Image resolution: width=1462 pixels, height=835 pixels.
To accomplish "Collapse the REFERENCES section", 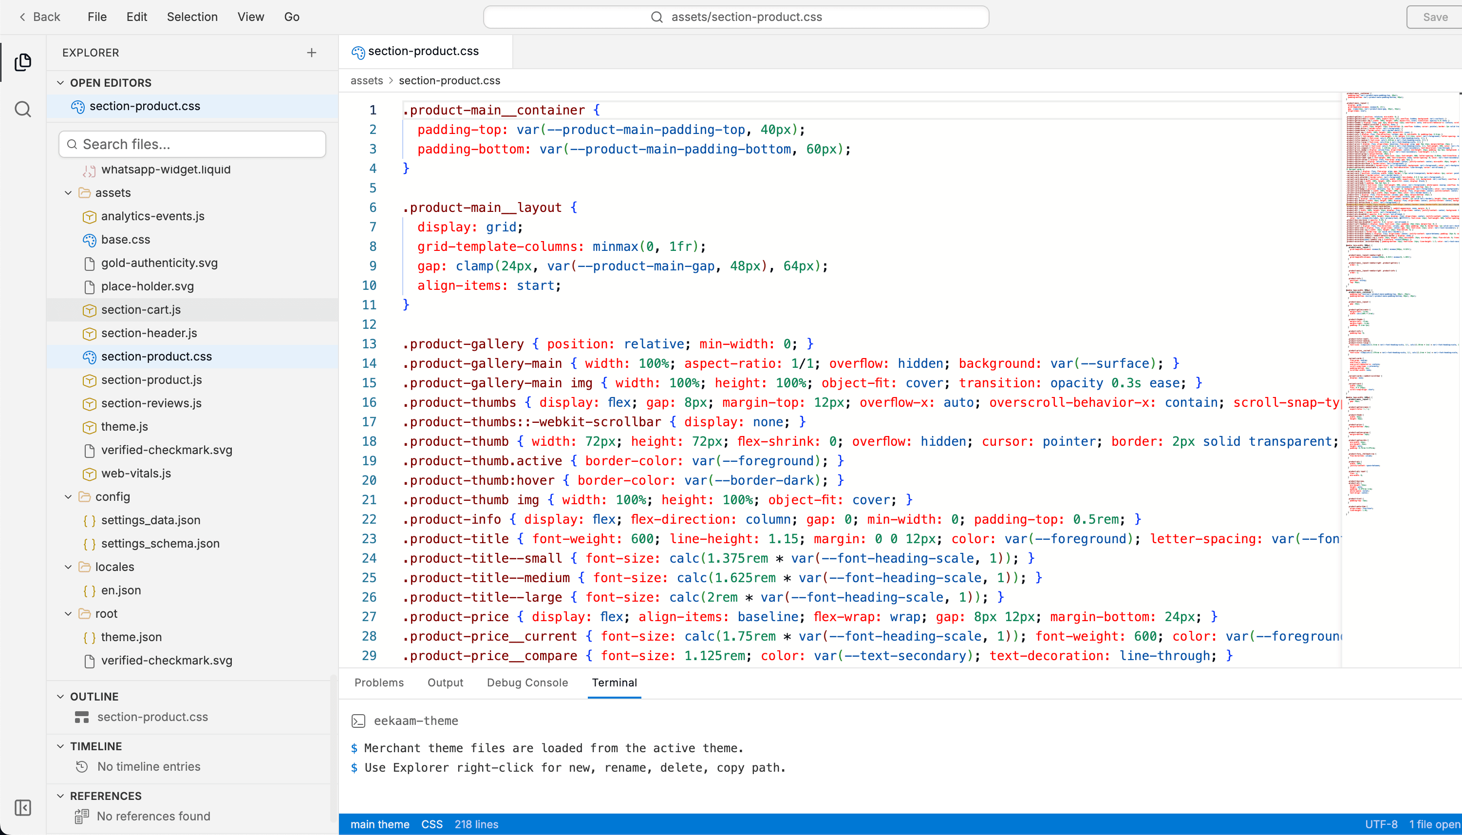I will point(60,796).
